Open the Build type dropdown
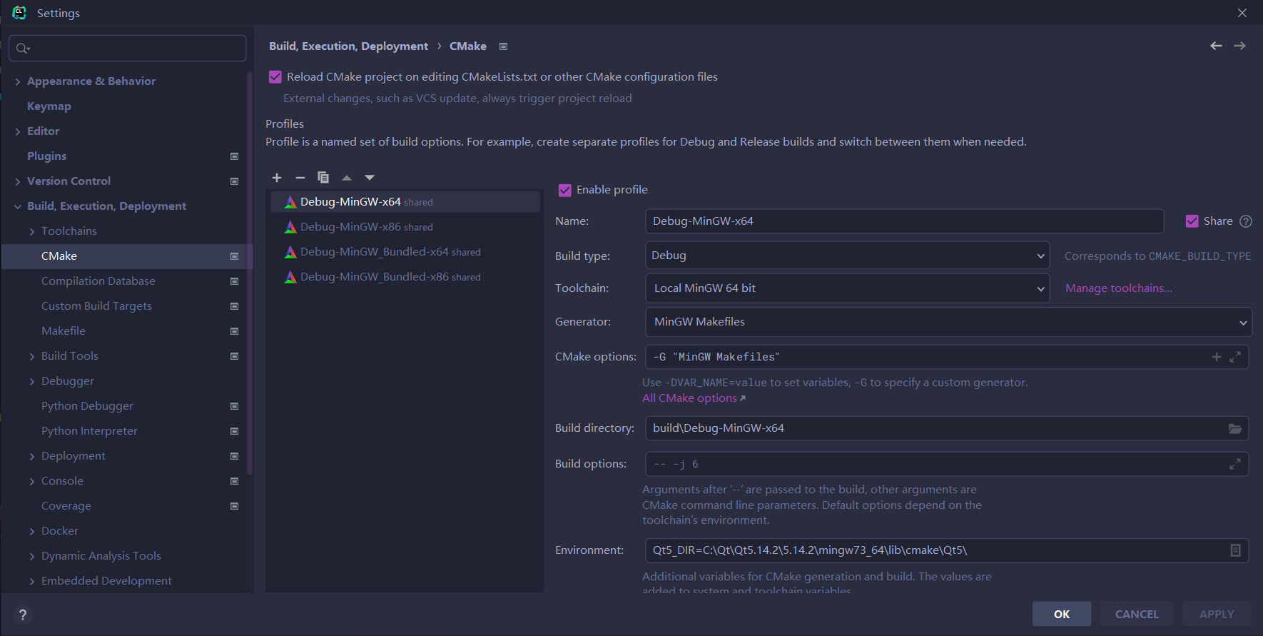This screenshot has width=1263, height=636. click(847, 256)
